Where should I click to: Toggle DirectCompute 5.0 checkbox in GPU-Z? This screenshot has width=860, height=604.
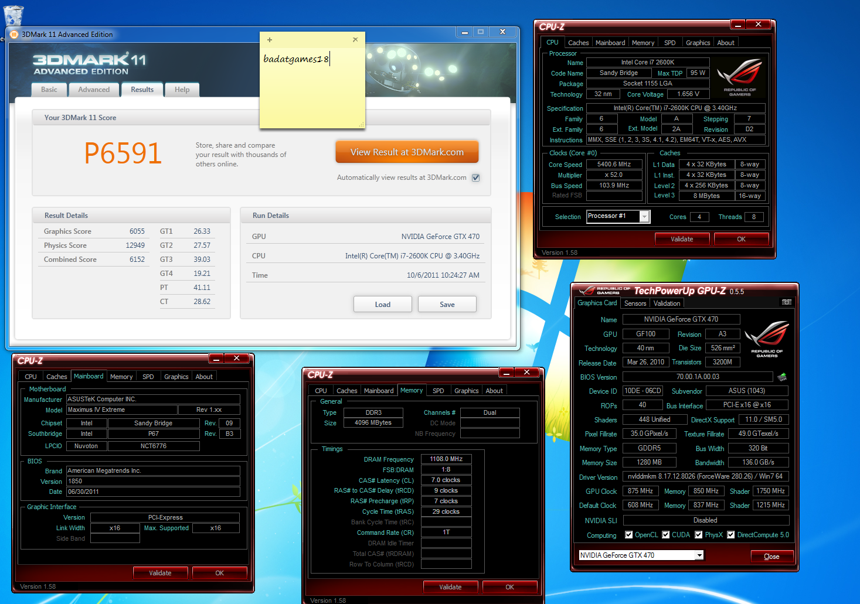(730, 534)
